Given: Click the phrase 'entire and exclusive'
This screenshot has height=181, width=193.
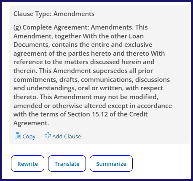Looking at the screenshot, I should (x=122, y=45).
